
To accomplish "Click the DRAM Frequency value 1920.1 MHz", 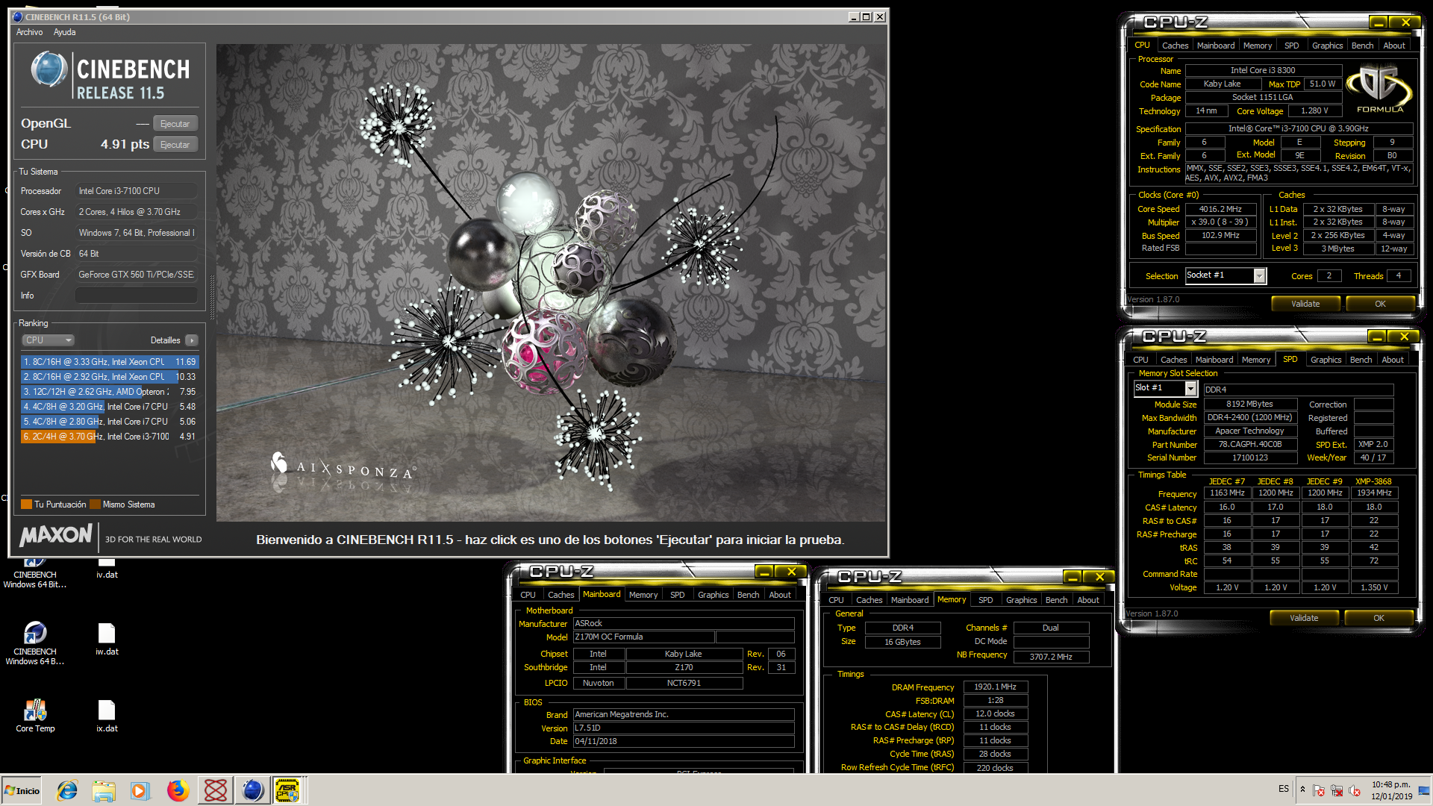I will pos(995,687).
